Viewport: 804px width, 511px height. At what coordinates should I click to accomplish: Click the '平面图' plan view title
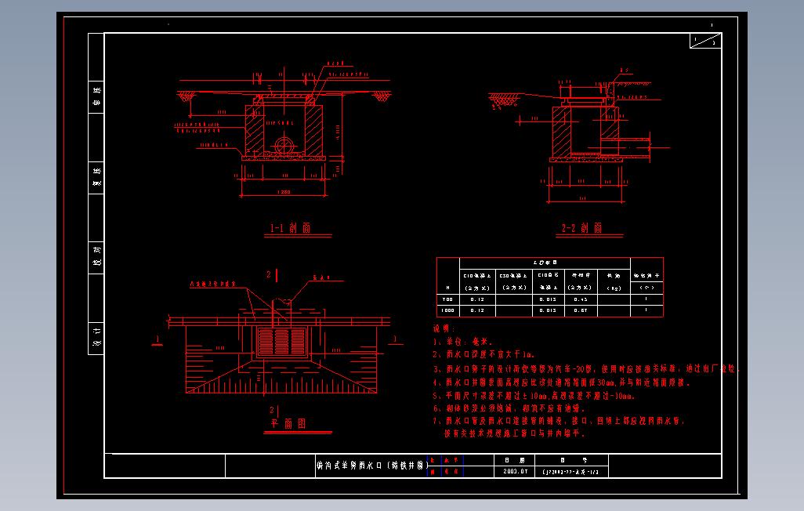tap(288, 423)
